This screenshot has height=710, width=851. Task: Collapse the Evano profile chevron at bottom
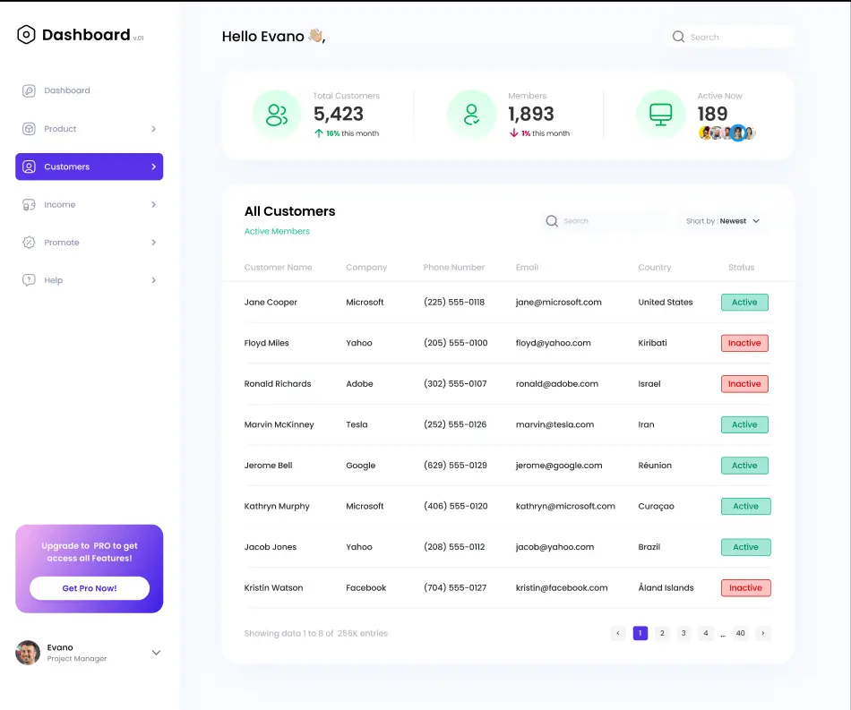[156, 652]
